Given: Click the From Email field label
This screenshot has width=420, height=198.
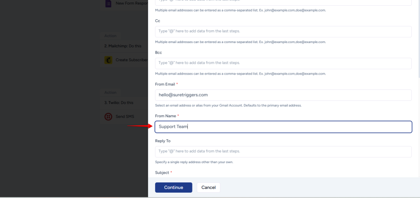Looking at the screenshot, I should coord(165,84).
